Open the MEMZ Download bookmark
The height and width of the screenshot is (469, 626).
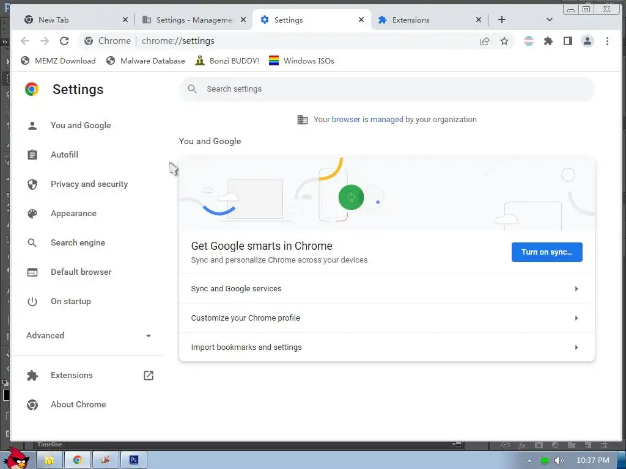(58, 61)
